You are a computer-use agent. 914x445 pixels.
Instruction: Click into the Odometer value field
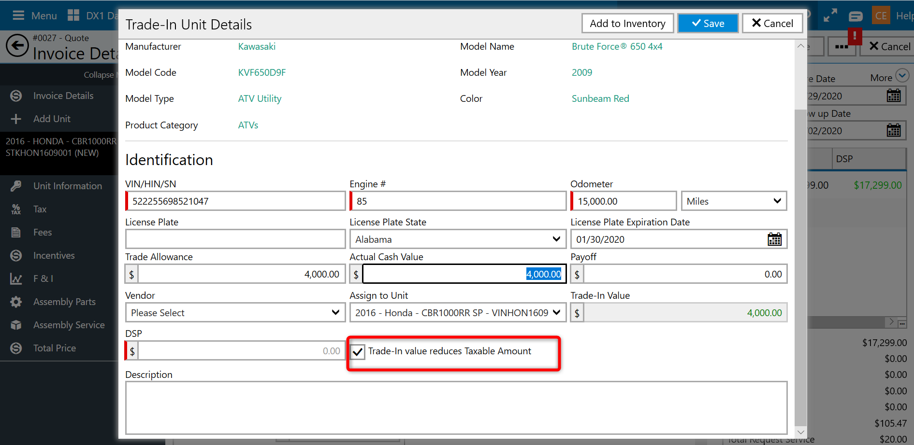[x=624, y=201]
